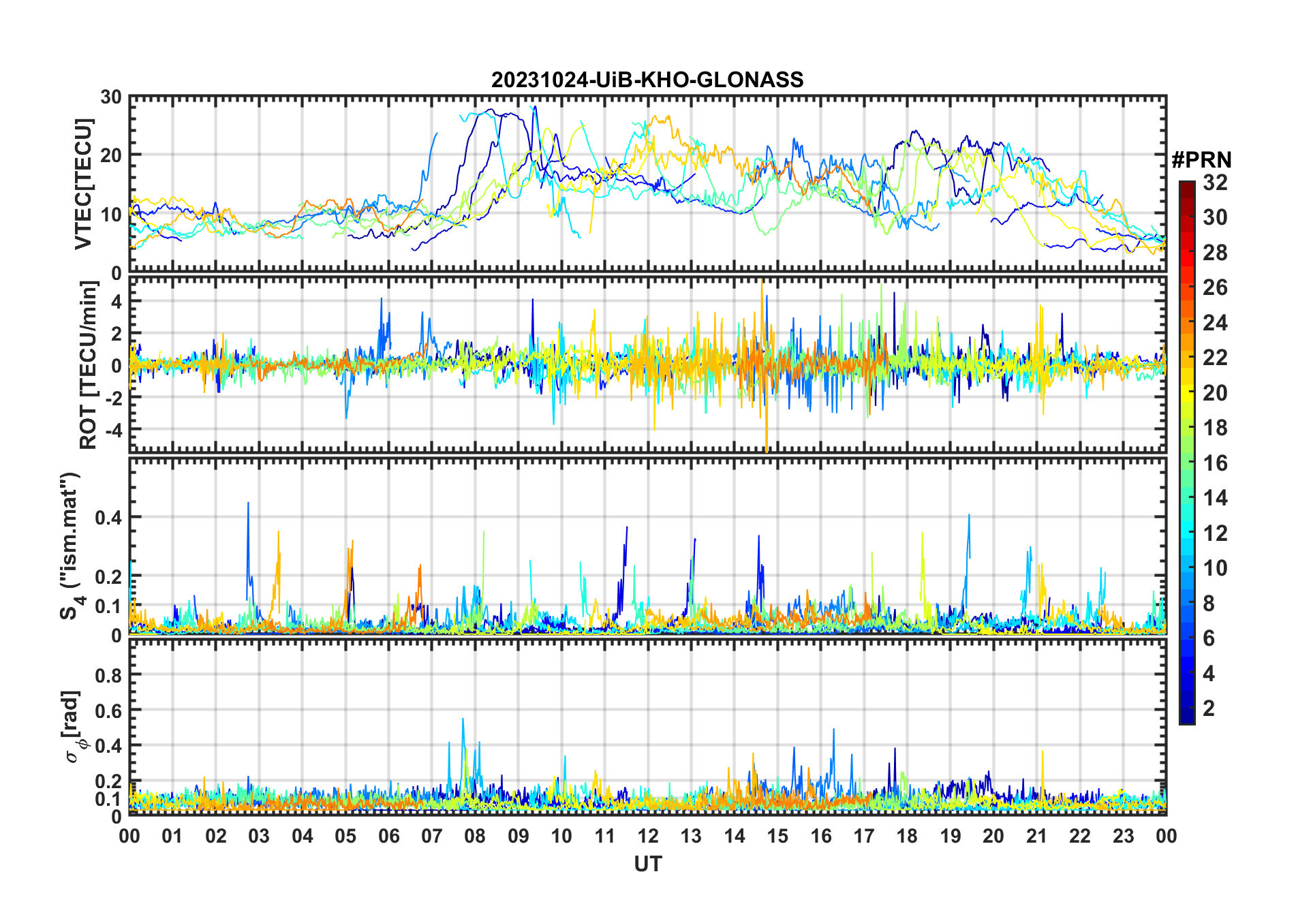The image size is (1296, 906).
Task: Click UT axis hour label 15
Action: click(x=777, y=836)
